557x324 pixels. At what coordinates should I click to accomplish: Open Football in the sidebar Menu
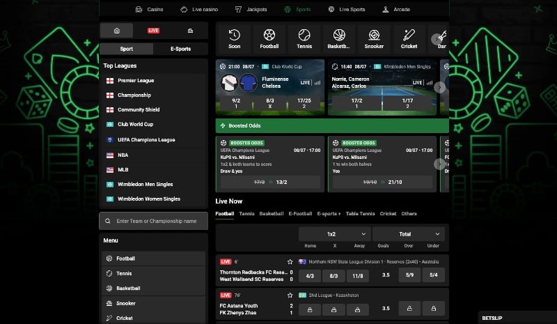(x=153, y=259)
